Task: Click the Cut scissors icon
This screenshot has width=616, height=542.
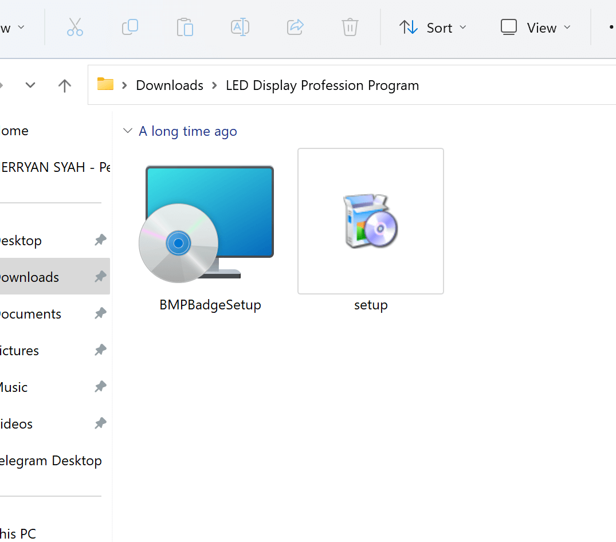Action: coord(75,28)
